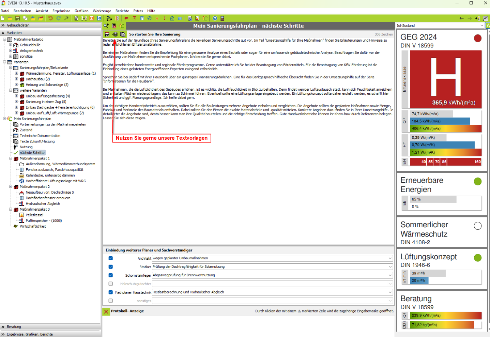Click the calculator icon in main toolbar
Image resolution: width=490 pixels, height=337 pixels.
click(223, 18)
